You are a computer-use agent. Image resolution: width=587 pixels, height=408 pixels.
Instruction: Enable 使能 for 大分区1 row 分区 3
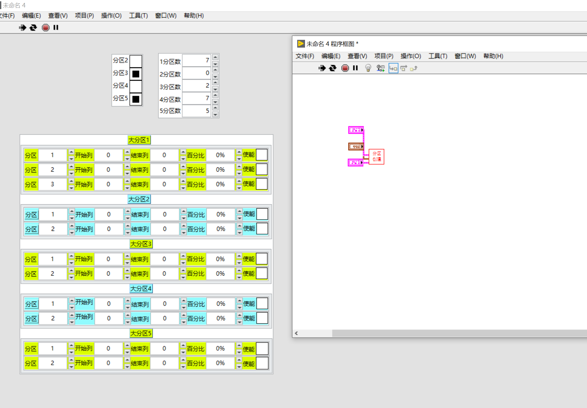pos(262,184)
